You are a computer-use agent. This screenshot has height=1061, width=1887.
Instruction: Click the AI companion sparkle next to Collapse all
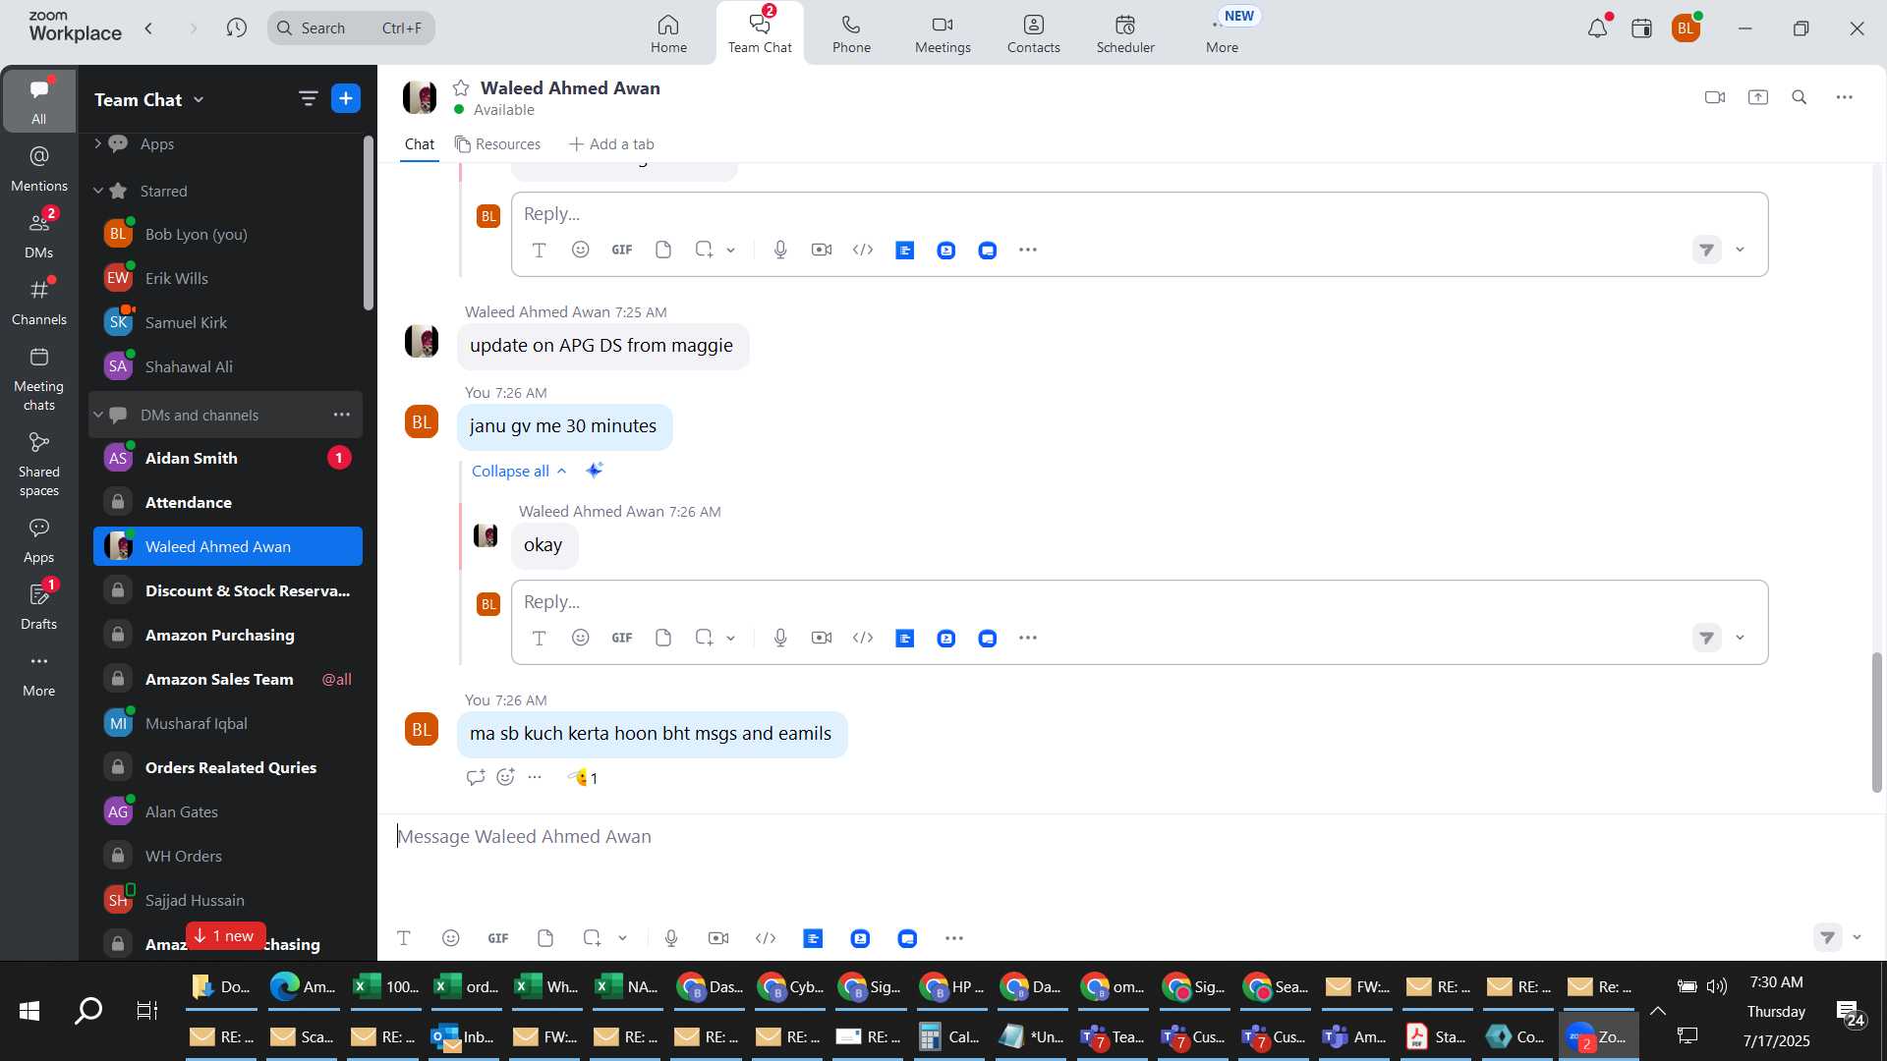594,471
